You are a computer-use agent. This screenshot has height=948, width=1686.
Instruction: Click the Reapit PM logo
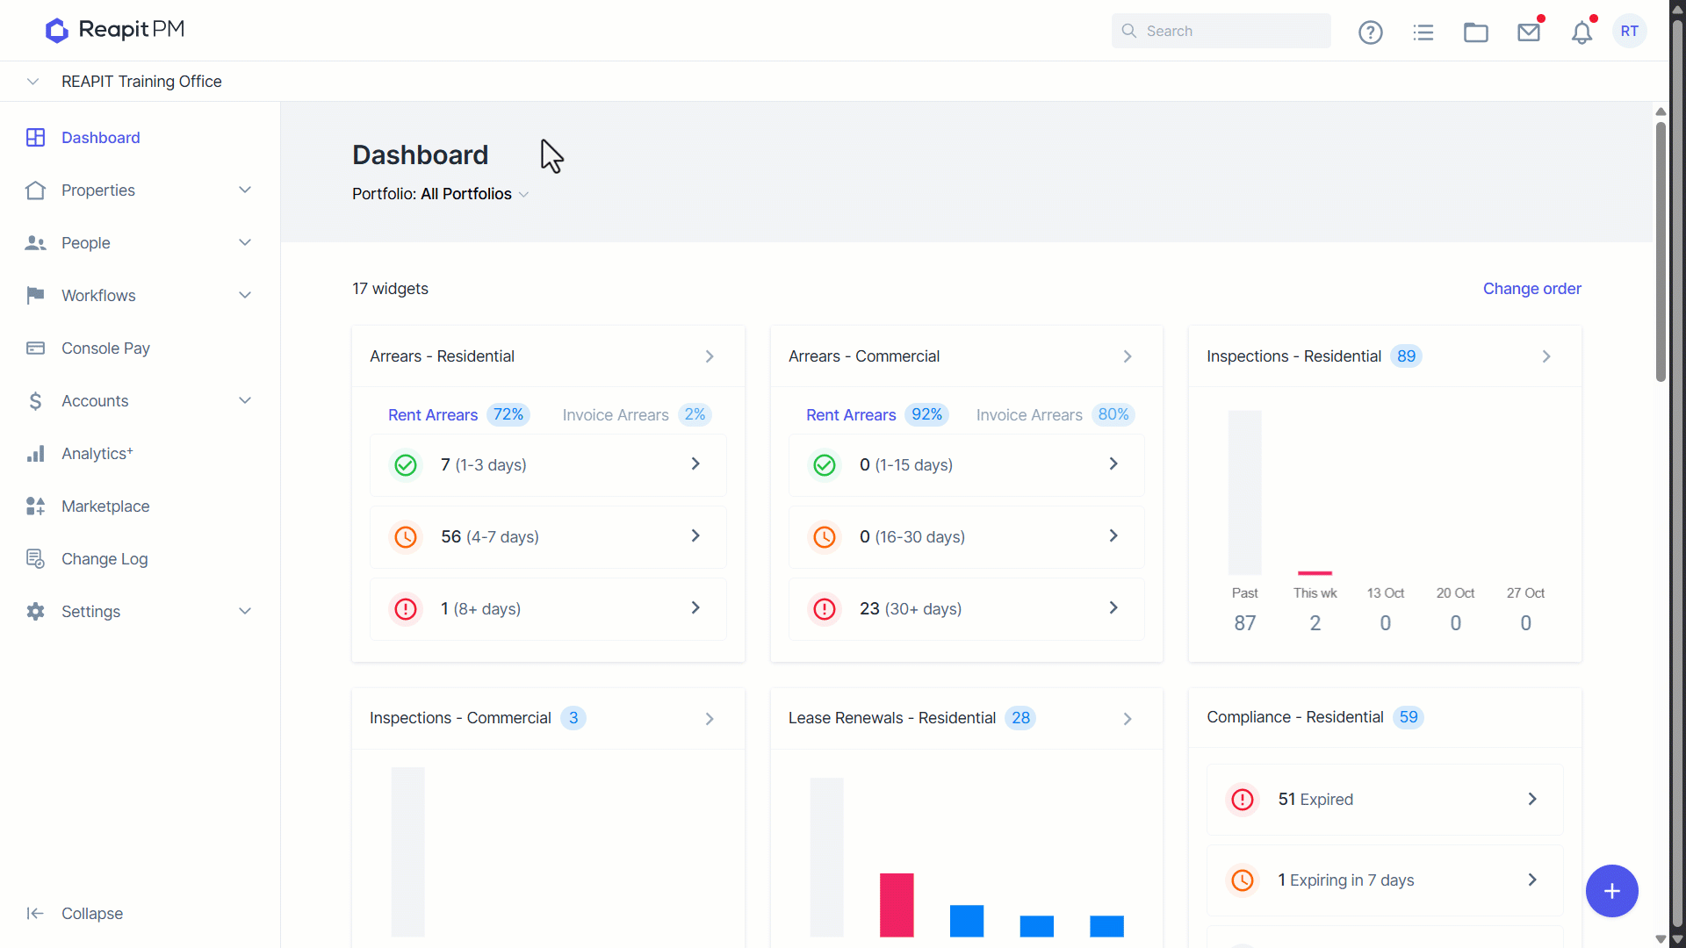(115, 30)
